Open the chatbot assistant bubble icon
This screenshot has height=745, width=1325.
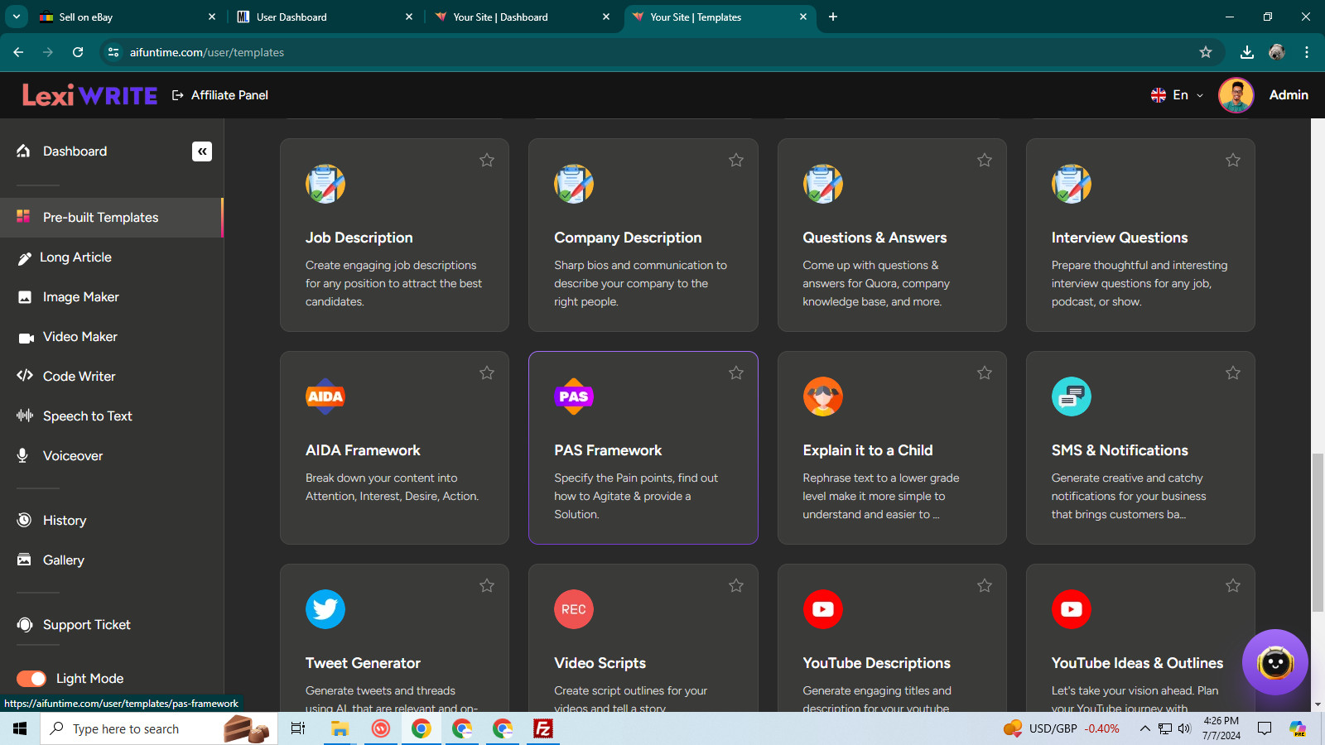click(x=1275, y=662)
